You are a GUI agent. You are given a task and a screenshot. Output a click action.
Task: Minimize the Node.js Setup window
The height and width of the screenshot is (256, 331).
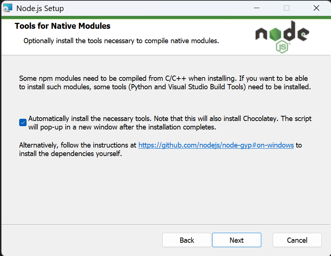pos(256,8)
